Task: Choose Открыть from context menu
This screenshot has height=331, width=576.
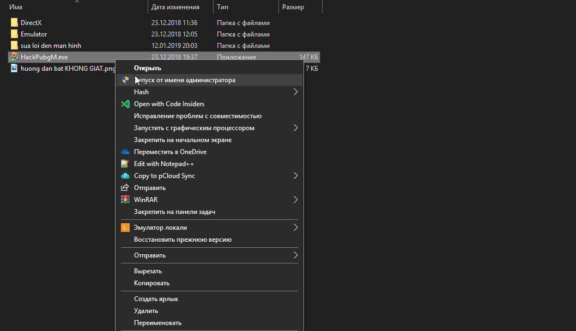Action: tap(209, 68)
